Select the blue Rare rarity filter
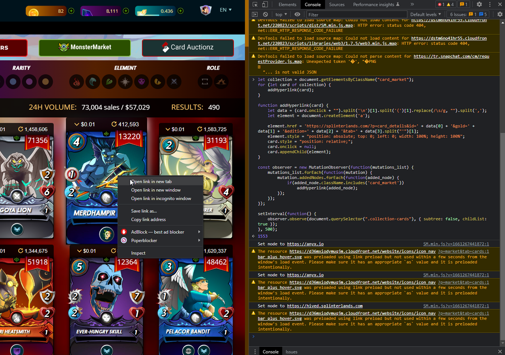Image resolution: width=505 pixels, height=355 pixels. tap(13, 82)
